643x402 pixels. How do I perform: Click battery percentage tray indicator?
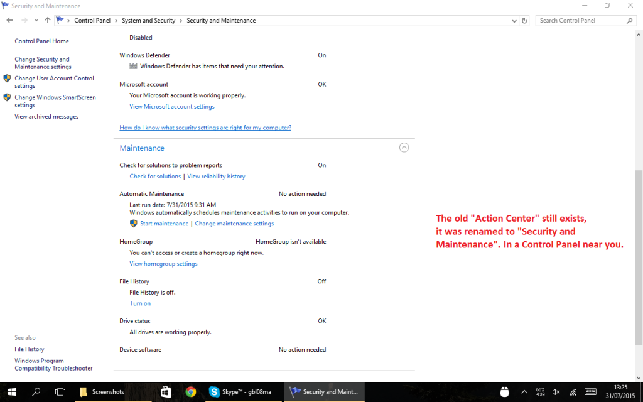coord(540,392)
